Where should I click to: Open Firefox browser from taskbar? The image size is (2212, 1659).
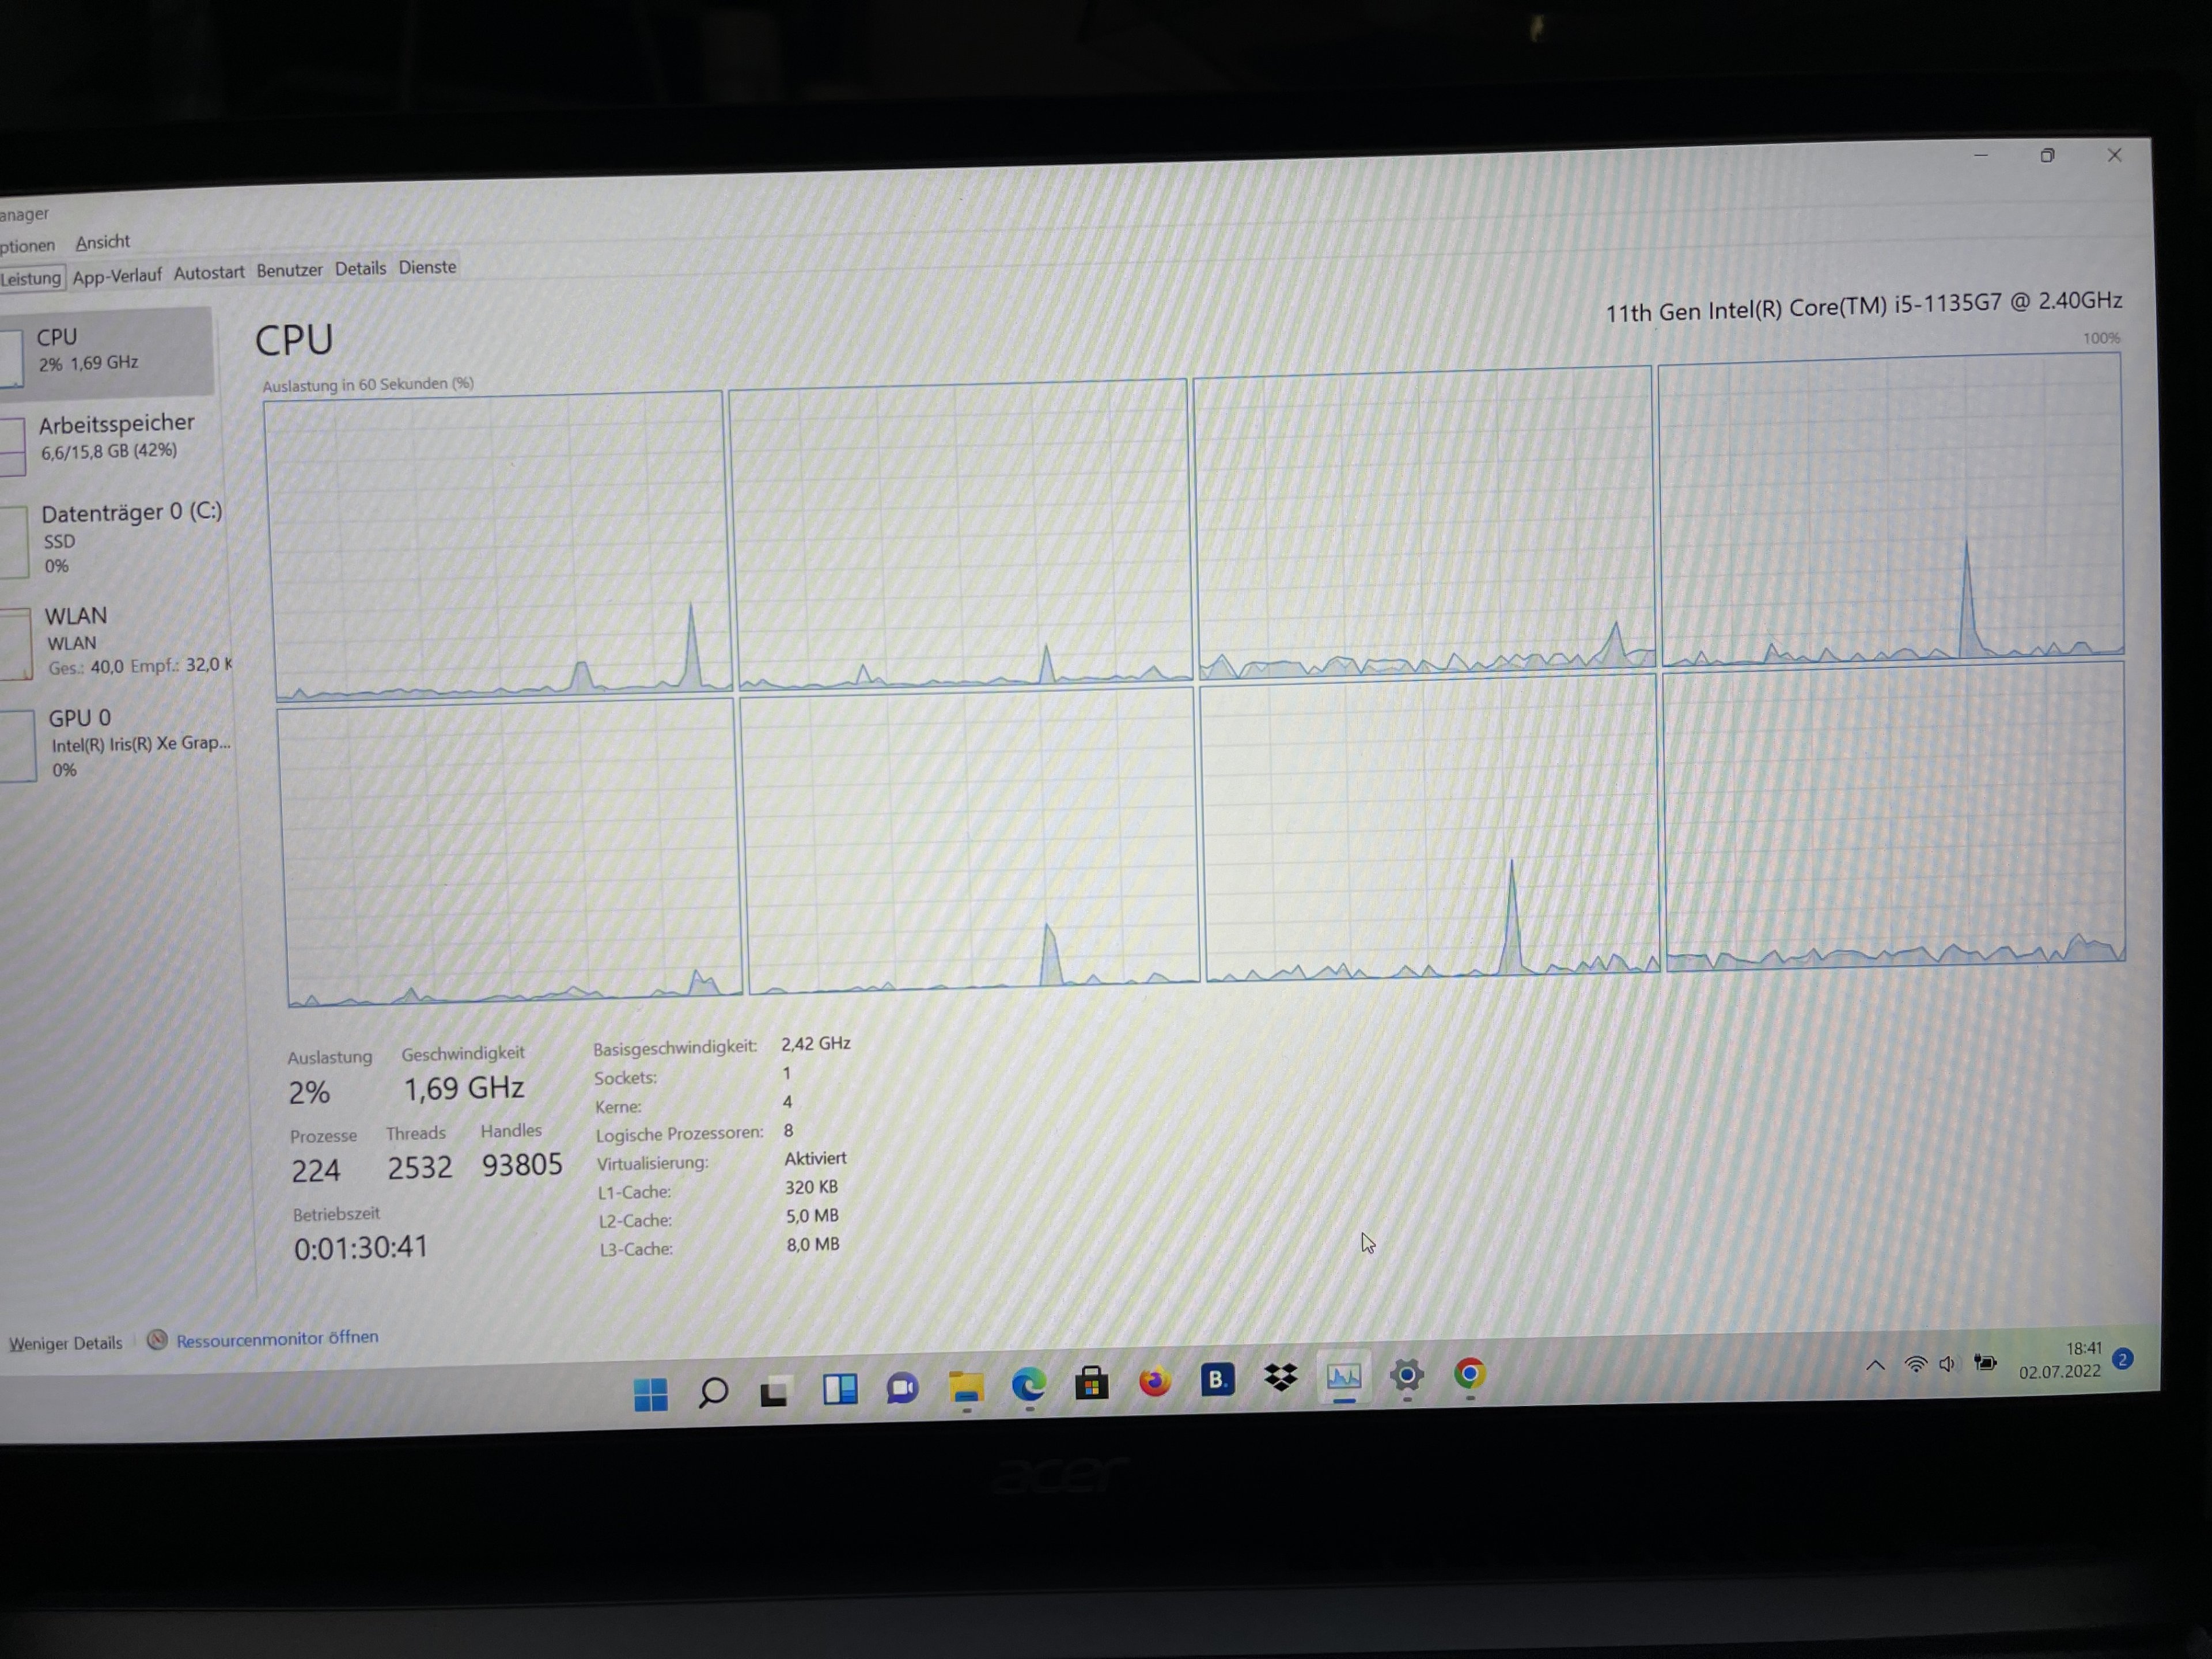(1155, 1382)
